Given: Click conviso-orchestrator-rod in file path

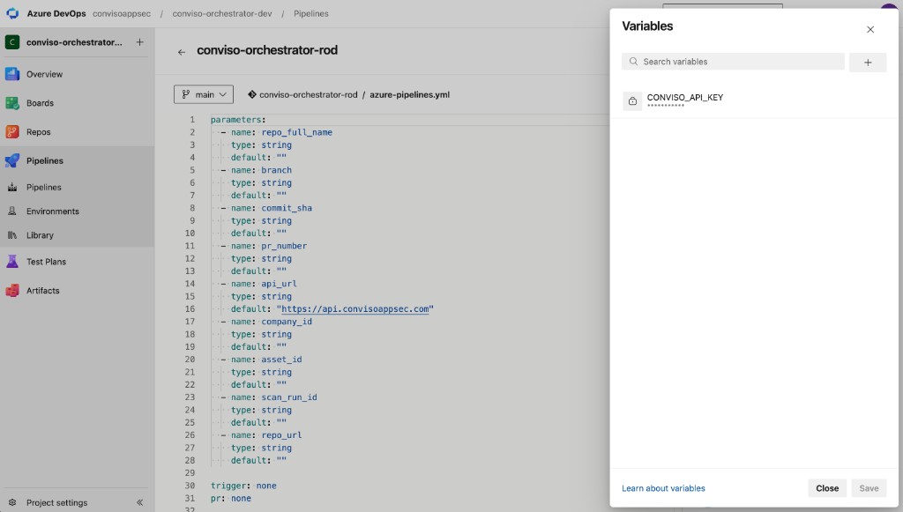Looking at the screenshot, I should coord(308,94).
